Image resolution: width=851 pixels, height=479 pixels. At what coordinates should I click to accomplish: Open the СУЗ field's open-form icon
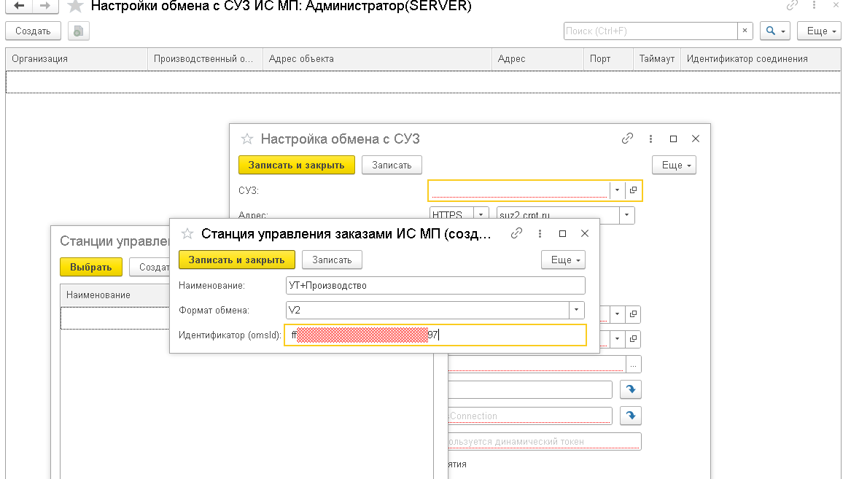(633, 190)
